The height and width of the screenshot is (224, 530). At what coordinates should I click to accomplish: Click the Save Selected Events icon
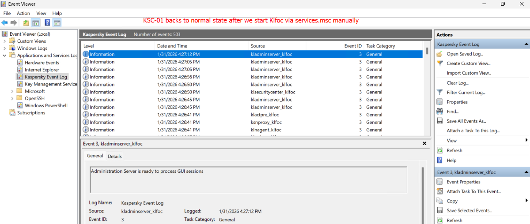pyautogui.click(x=439, y=210)
